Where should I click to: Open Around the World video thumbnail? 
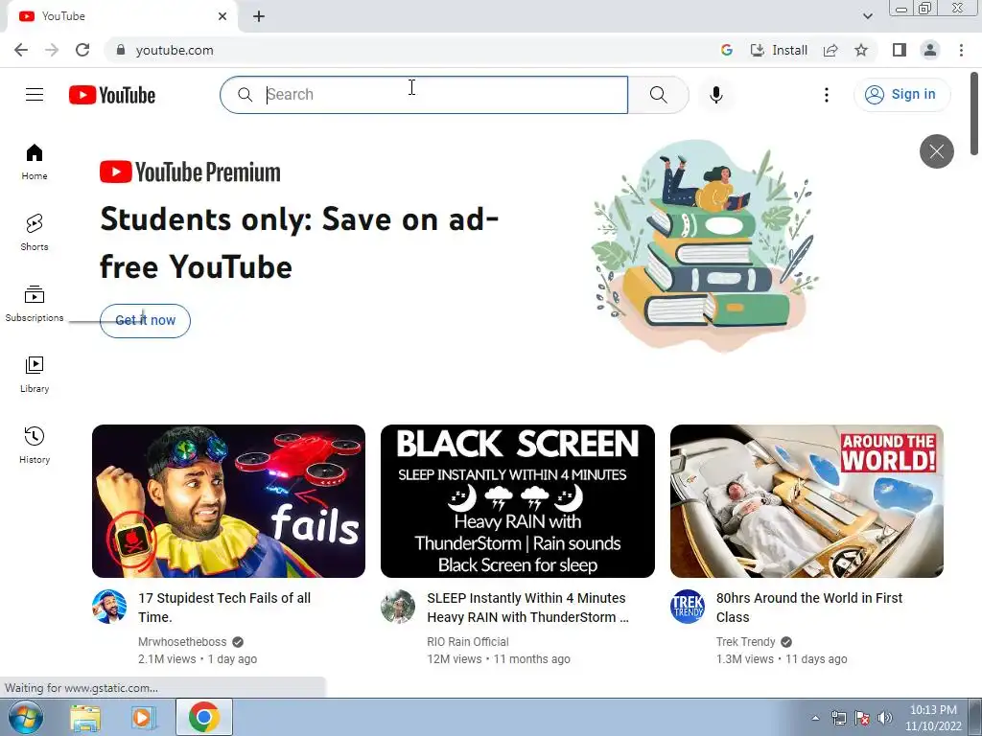(x=807, y=500)
